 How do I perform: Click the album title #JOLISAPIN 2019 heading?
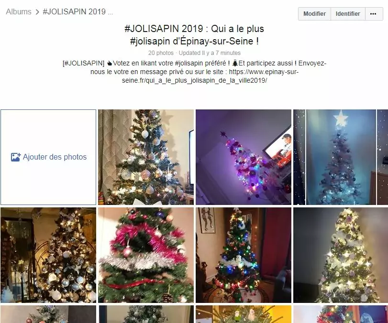(x=194, y=35)
